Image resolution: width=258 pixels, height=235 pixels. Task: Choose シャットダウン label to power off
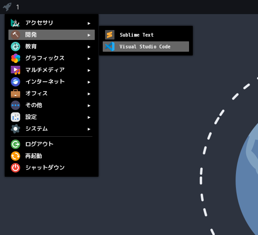45,167
